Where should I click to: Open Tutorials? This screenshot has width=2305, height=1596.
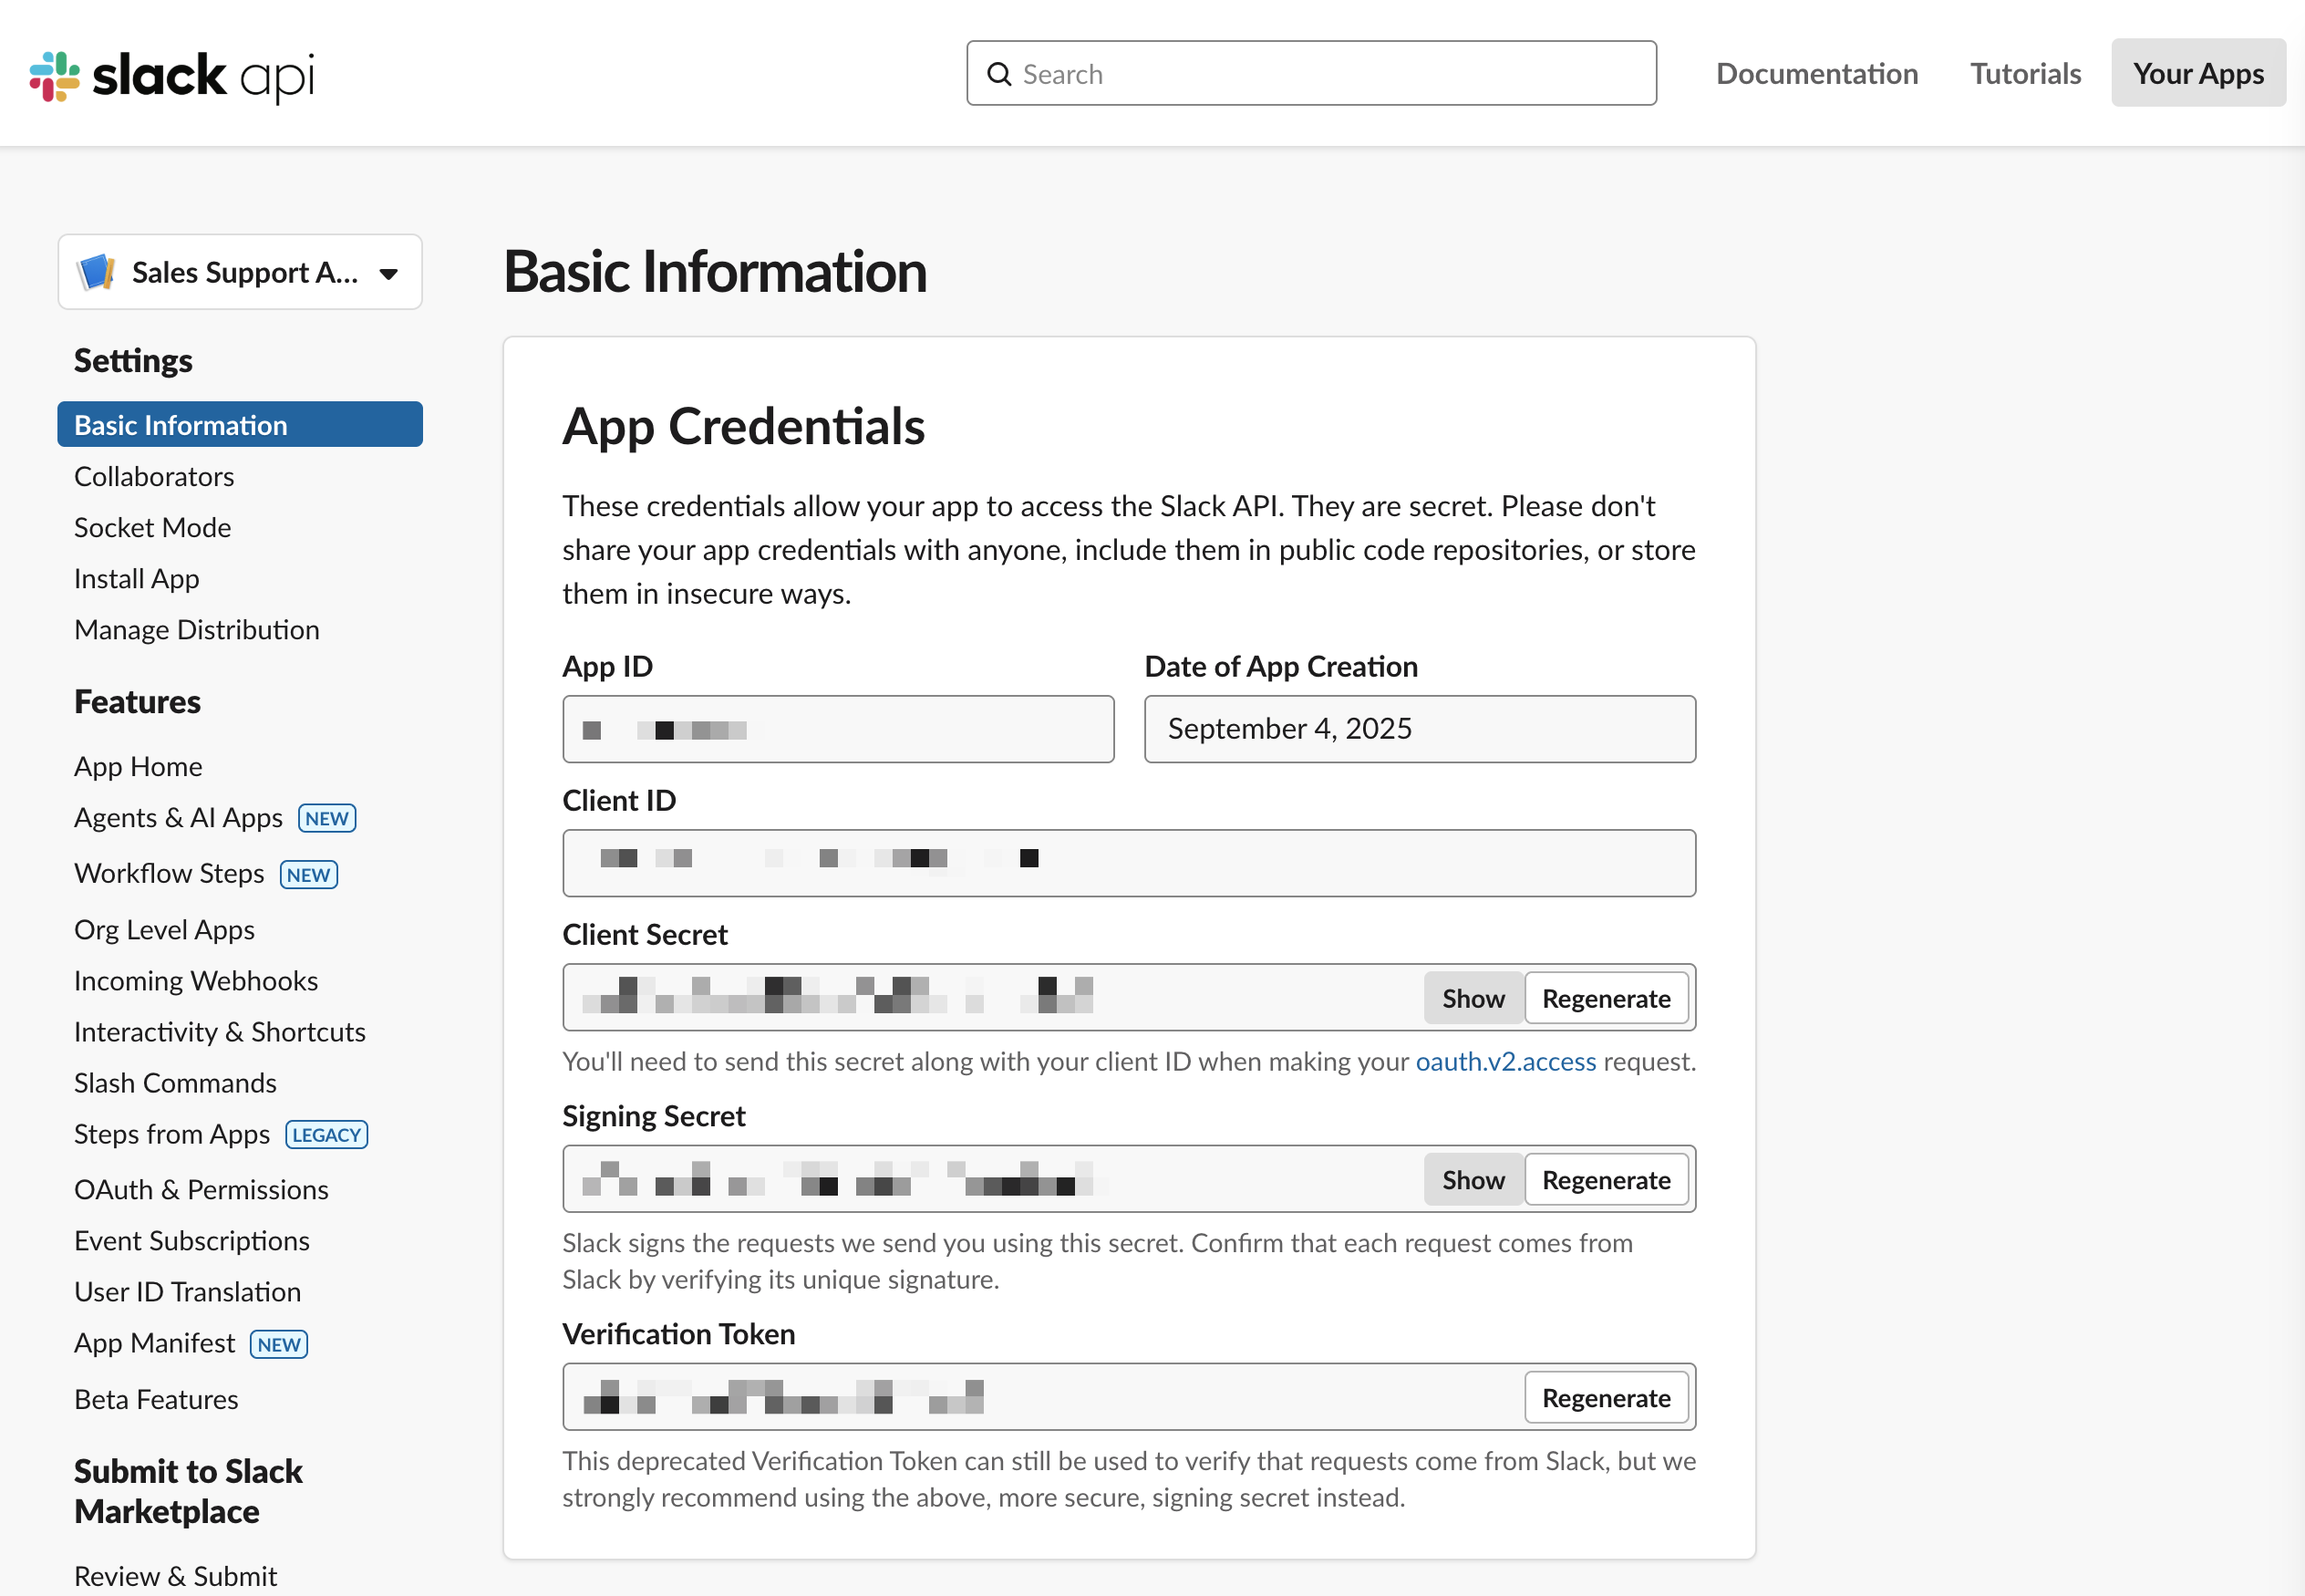[2024, 72]
